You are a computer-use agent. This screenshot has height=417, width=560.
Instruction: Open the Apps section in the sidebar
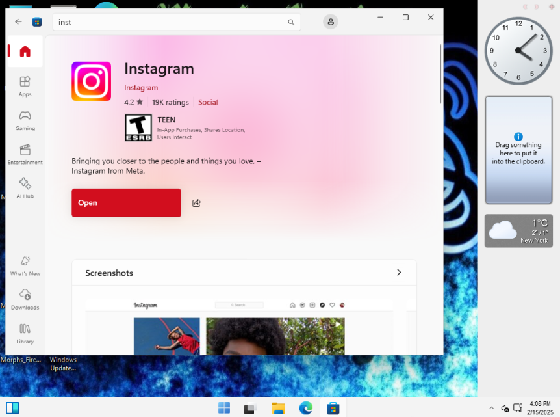(25, 87)
